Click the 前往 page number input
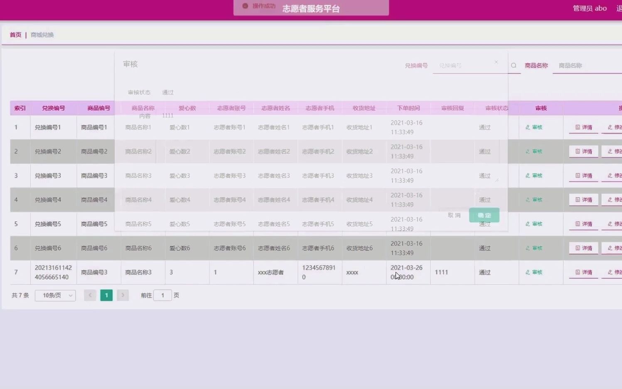This screenshot has height=389, width=622. pos(162,295)
